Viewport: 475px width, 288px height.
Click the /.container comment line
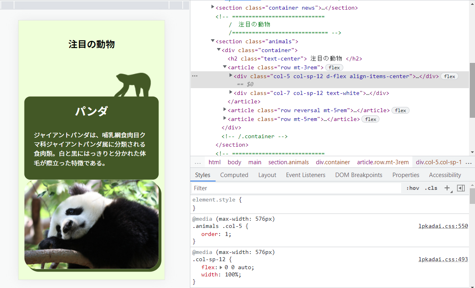(x=255, y=136)
